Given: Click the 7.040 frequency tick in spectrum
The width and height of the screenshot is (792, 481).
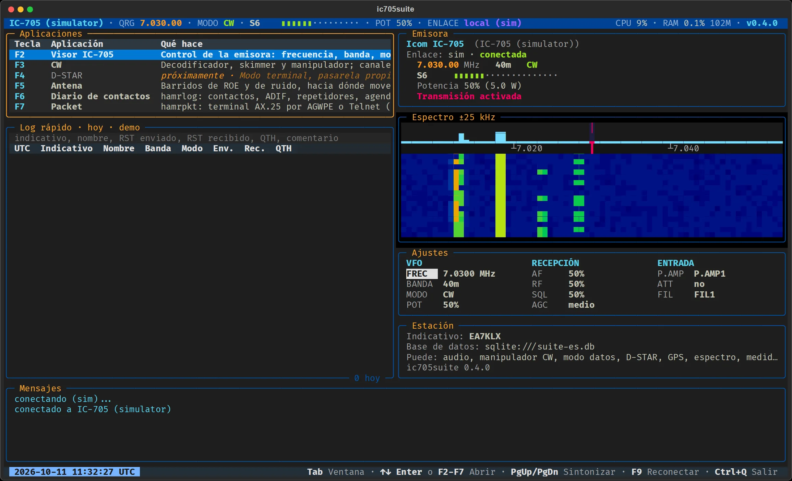Looking at the screenshot, I should tap(683, 148).
